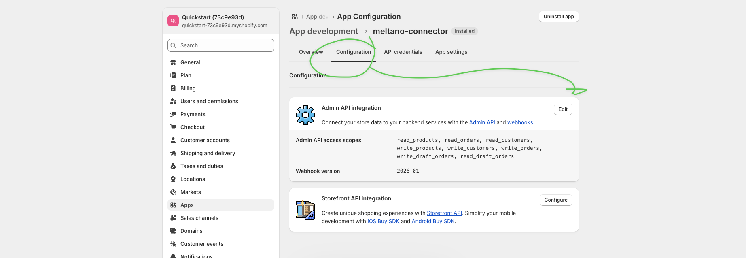
Task: Click the apps grid icon in breadcrumb
Action: pos(295,17)
